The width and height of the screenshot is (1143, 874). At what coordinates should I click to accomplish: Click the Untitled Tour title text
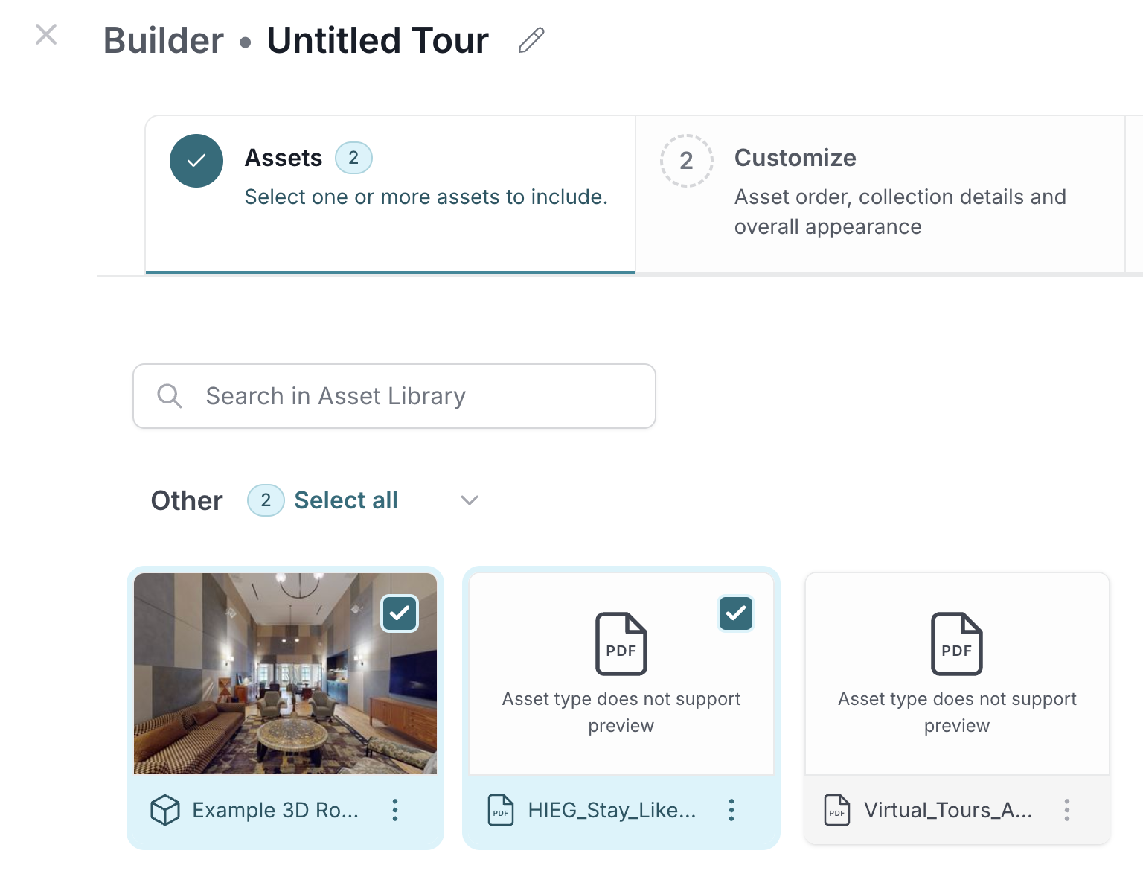[378, 40]
